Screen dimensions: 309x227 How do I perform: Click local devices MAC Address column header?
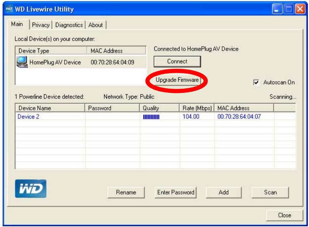click(x=116, y=51)
